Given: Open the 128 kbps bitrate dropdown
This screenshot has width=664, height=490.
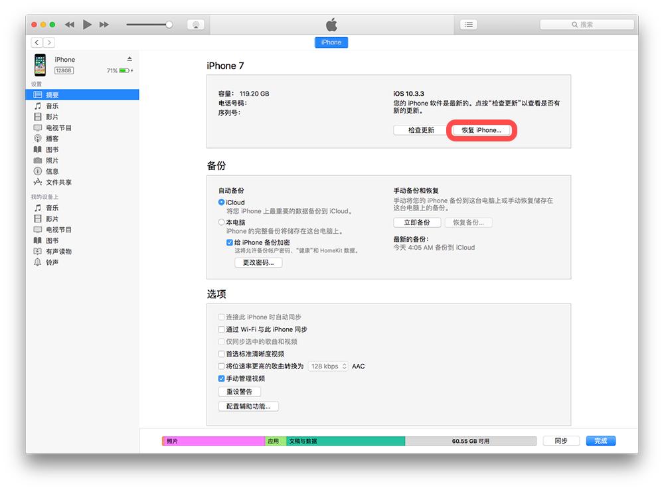Looking at the screenshot, I should click(x=328, y=367).
